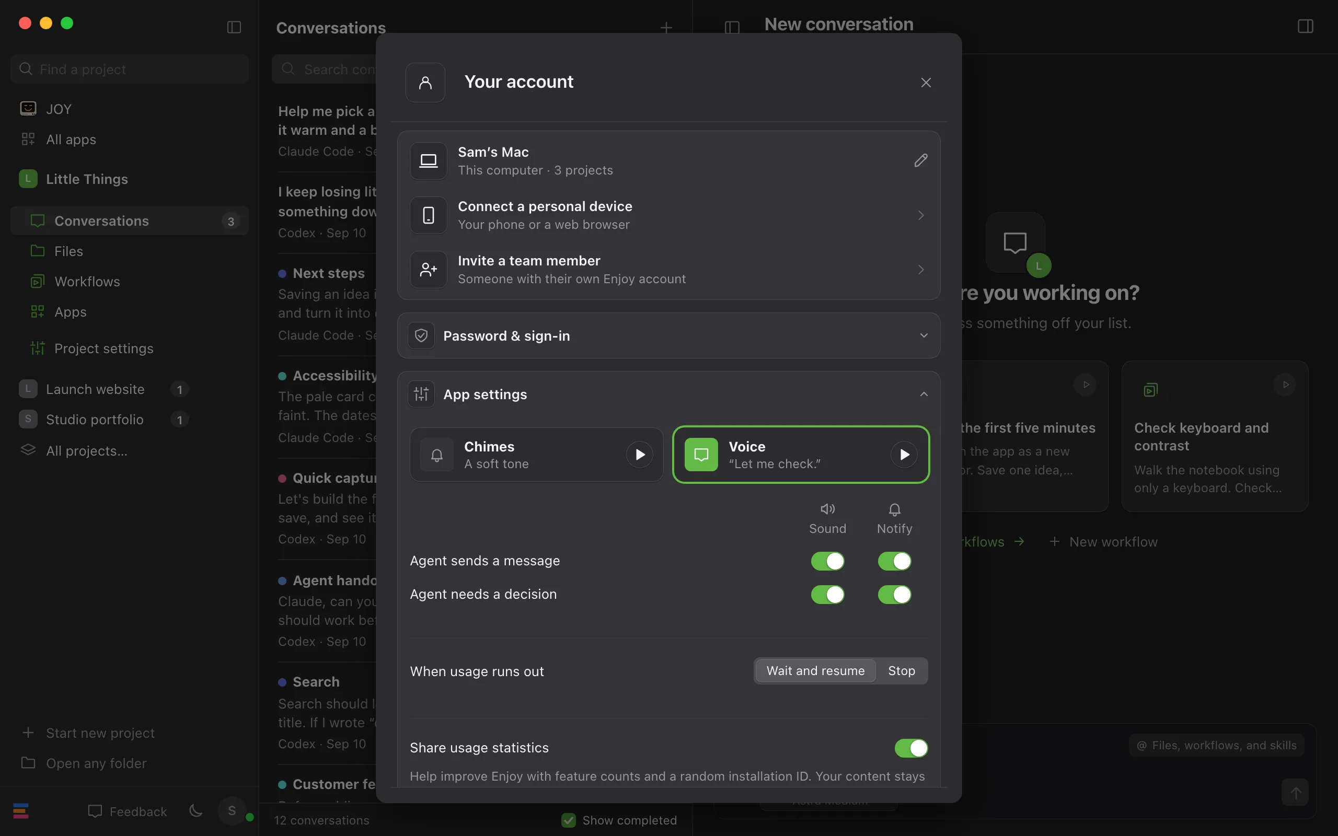Toggle Notify for Agent needs a decision
1338x836 pixels.
[x=894, y=595]
